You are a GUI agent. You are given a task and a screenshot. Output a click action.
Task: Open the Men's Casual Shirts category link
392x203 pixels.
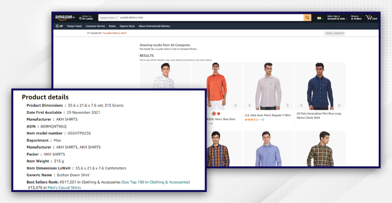(64, 187)
